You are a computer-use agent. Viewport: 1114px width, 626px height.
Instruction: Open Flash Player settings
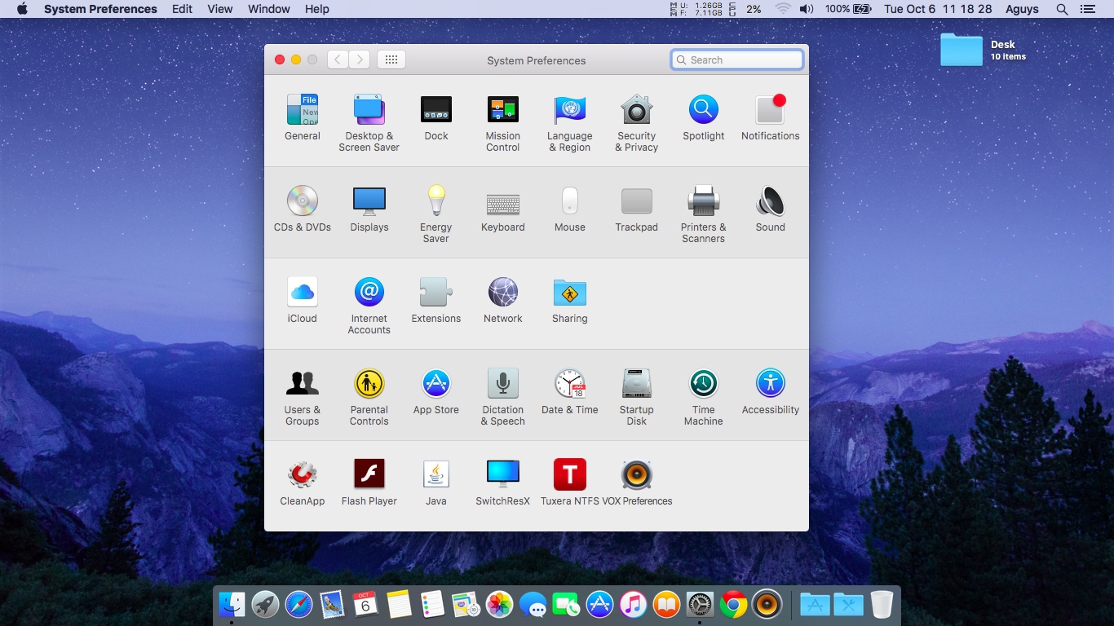pos(369,483)
